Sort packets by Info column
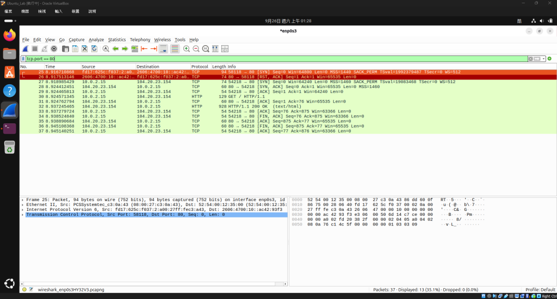Viewport: 557px width, 299px height. [x=392, y=66]
